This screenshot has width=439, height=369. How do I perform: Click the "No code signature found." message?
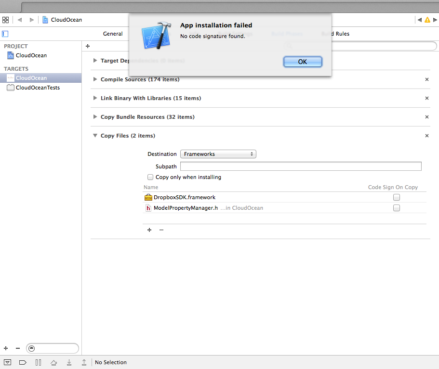(213, 36)
